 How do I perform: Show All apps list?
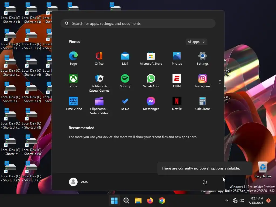(x=196, y=42)
